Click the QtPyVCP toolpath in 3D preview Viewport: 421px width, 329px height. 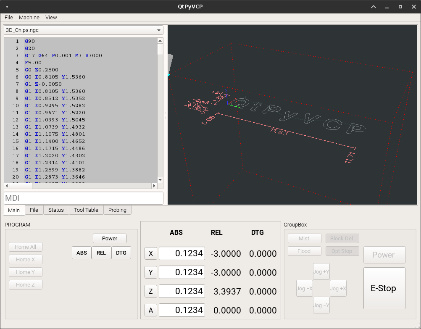point(298,116)
